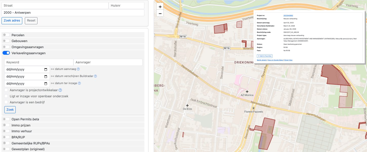Turn on the Immo prijzen layer
The width and height of the screenshot is (367, 152).
tap(6, 125)
